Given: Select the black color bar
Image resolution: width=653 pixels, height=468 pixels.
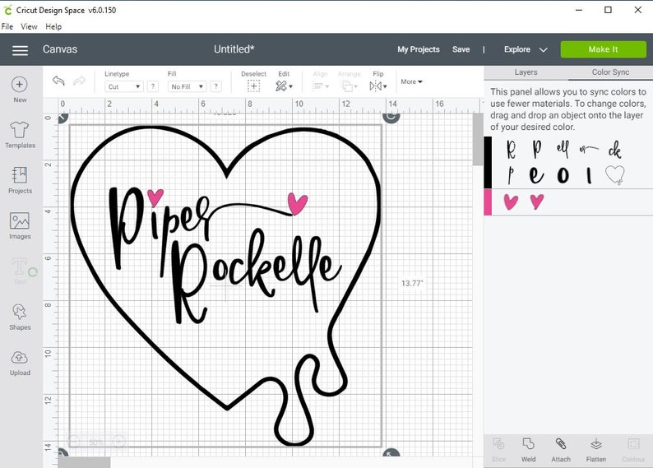Looking at the screenshot, I should pos(488,162).
